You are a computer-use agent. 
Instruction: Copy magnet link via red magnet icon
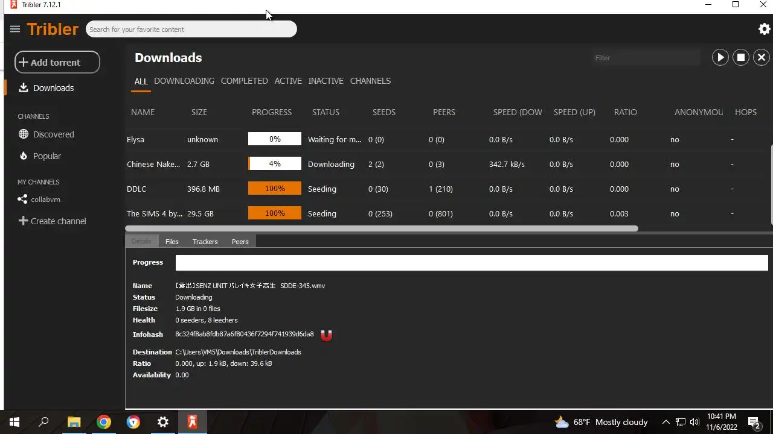click(326, 335)
